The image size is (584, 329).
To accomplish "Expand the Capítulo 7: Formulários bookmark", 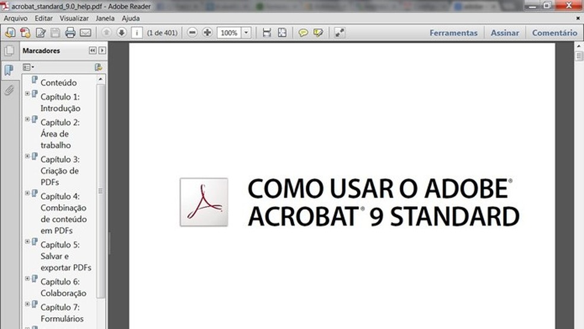I will (27, 304).
